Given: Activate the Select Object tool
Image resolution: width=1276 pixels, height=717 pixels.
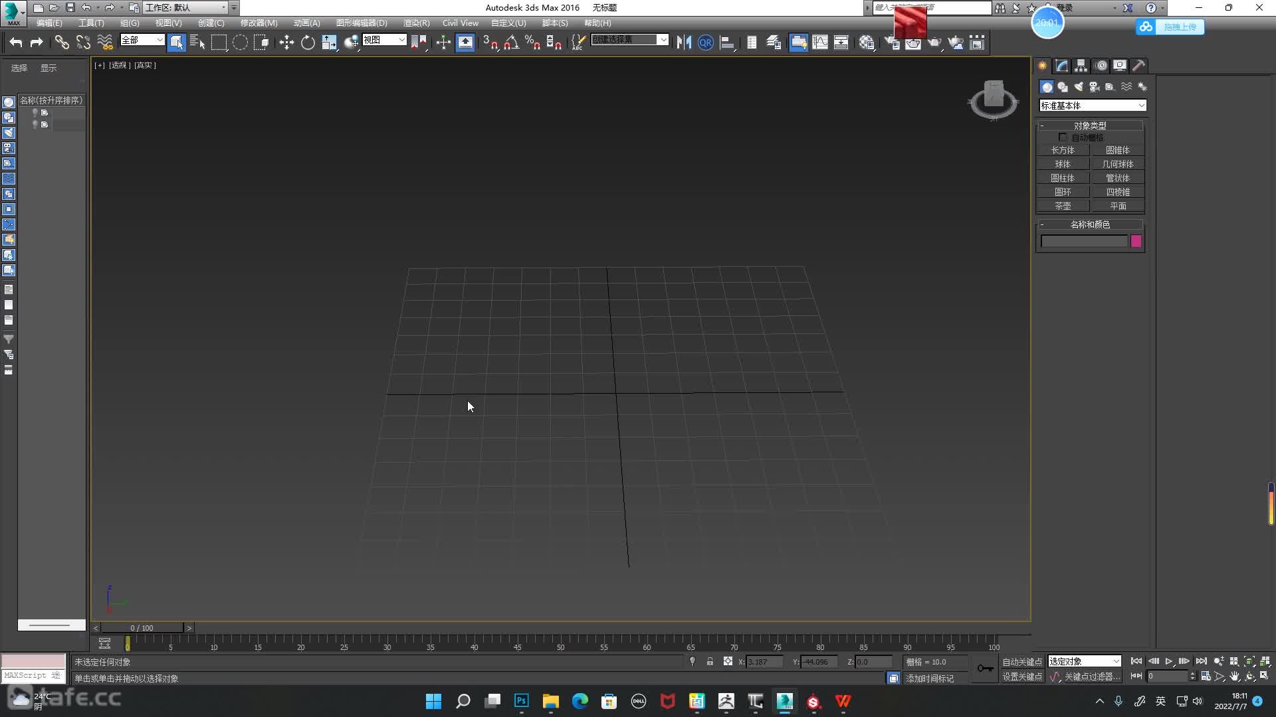Looking at the screenshot, I should point(176,42).
